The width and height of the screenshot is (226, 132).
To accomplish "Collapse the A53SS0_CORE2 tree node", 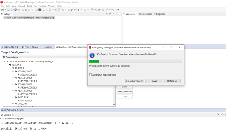I will point(13,84).
